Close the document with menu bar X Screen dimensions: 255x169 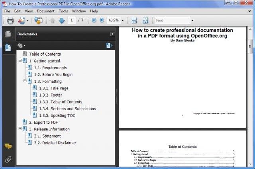249,11
